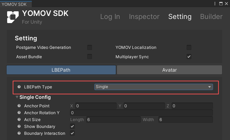This screenshot has width=230, height=140.
Task: Click Anchor Point X input field
Action: [x=96, y=106]
